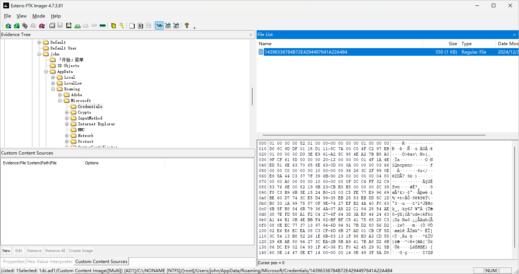Viewport: 519px width, 274px height.
Task: Collapse the john folder in Evidence Tree
Action: [x=39, y=54]
